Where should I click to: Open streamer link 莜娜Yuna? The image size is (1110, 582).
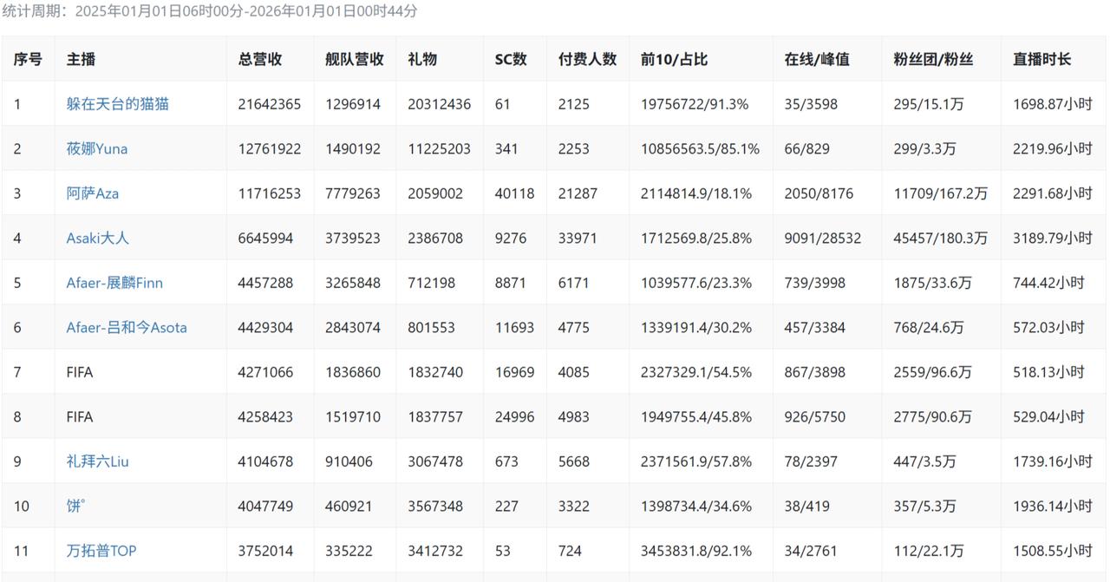point(96,148)
